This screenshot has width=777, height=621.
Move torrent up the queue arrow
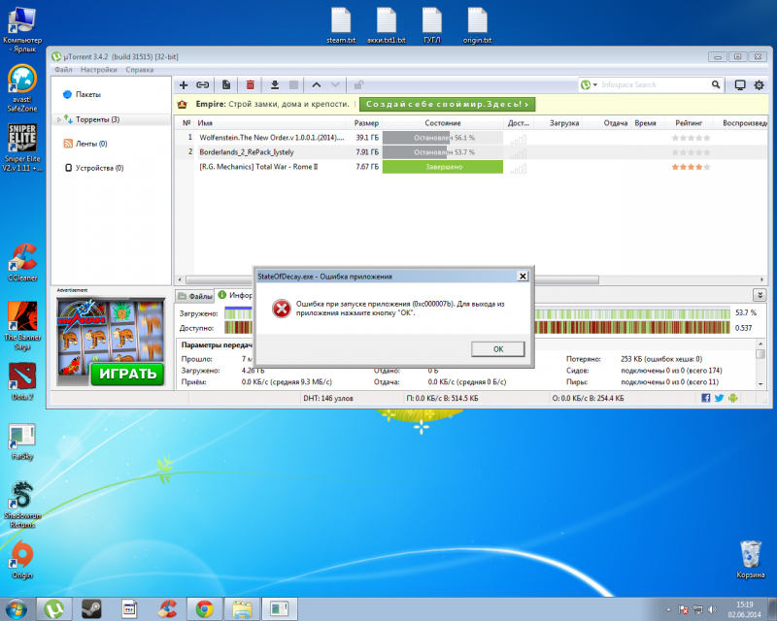(317, 85)
